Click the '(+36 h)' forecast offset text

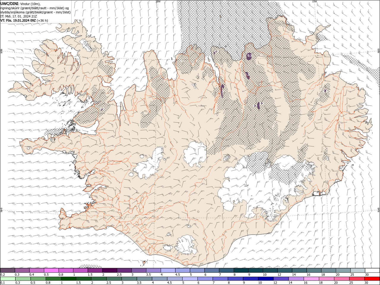[x=42, y=20]
